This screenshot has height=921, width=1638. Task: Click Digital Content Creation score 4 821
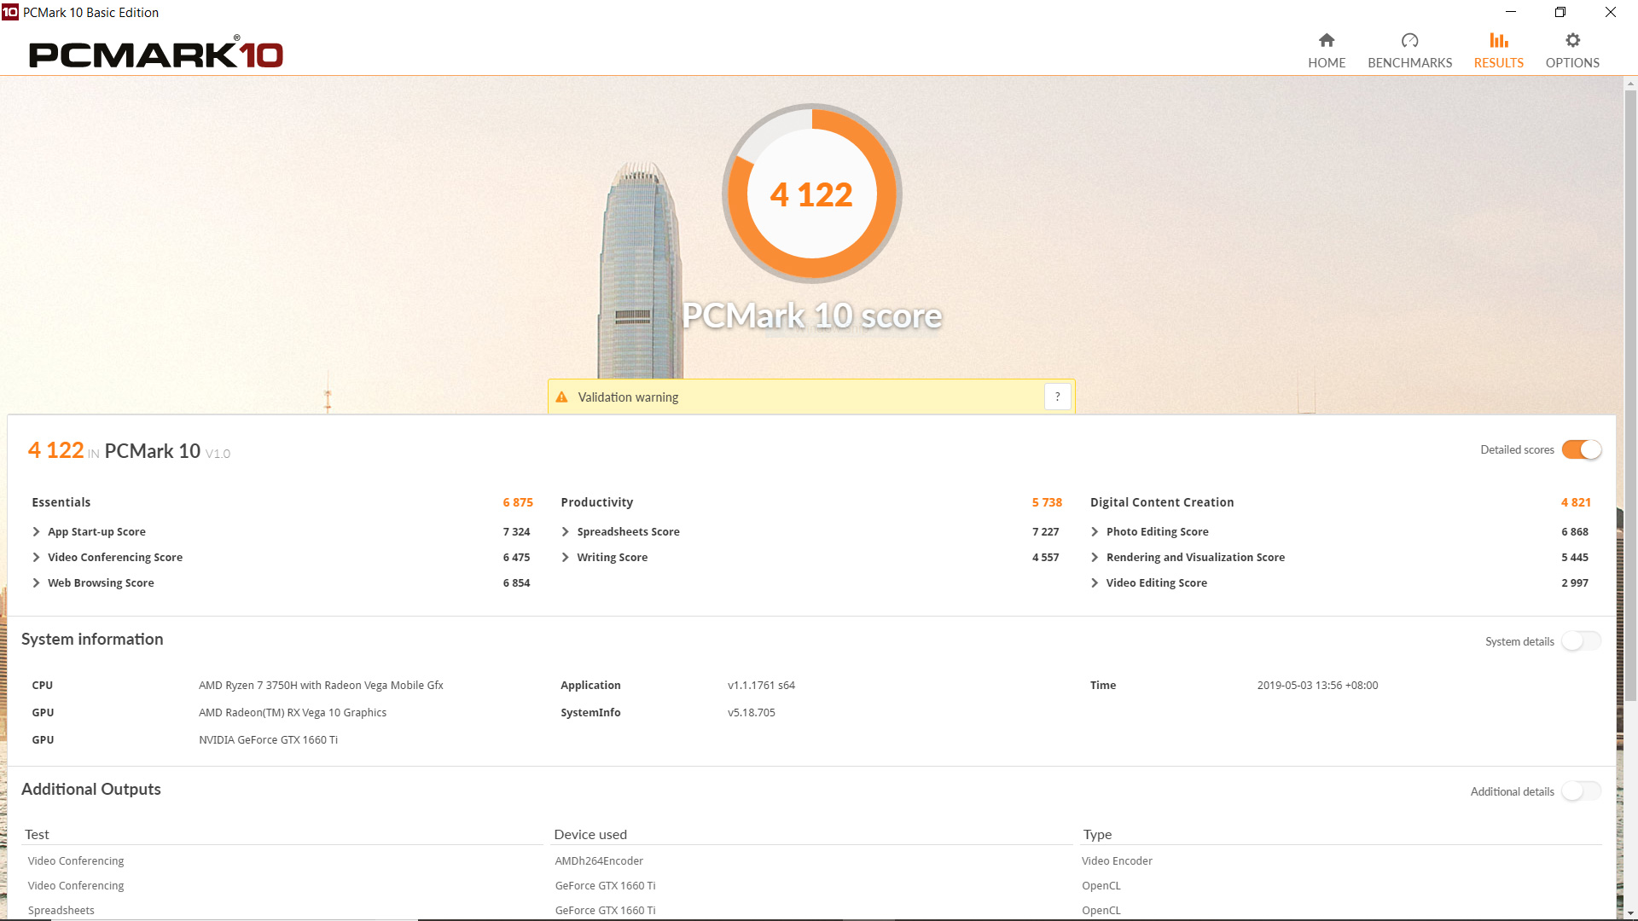[1576, 502]
